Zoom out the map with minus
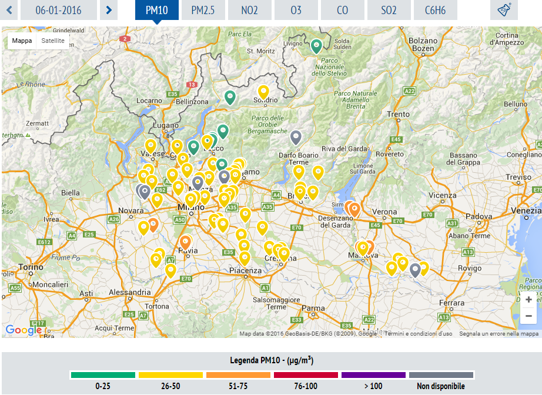 [528, 316]
